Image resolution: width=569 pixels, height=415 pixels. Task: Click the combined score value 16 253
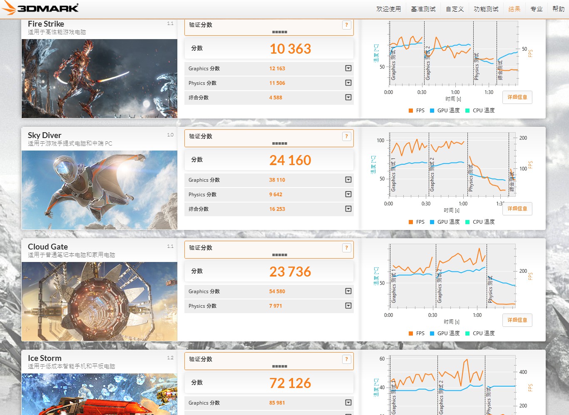[277, 209]
